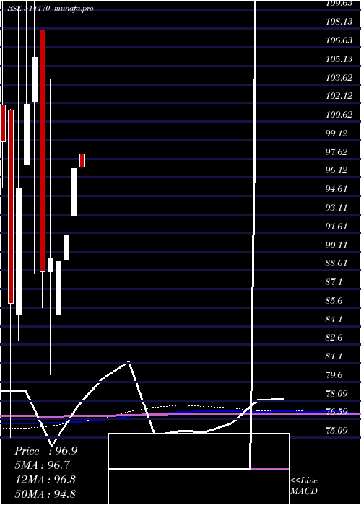
Task: Click the 87.1 axis value
Action: 334,282
